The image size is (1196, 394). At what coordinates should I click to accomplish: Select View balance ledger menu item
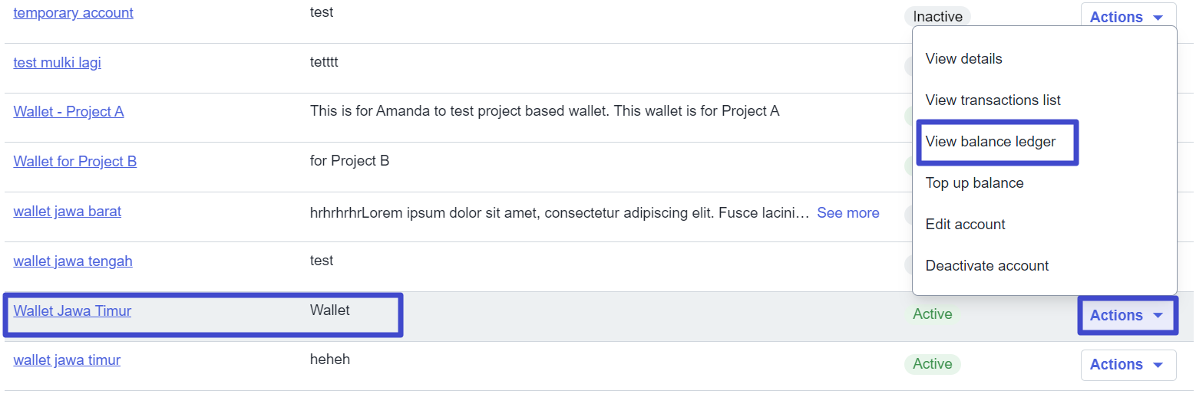(x=990, y=141)
